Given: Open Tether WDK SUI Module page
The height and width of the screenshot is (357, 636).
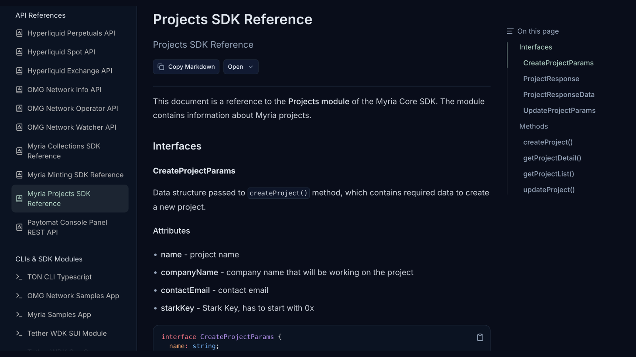Looking at the screenshot, I should 70,334.
